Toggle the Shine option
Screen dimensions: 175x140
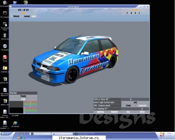[142, 112]
